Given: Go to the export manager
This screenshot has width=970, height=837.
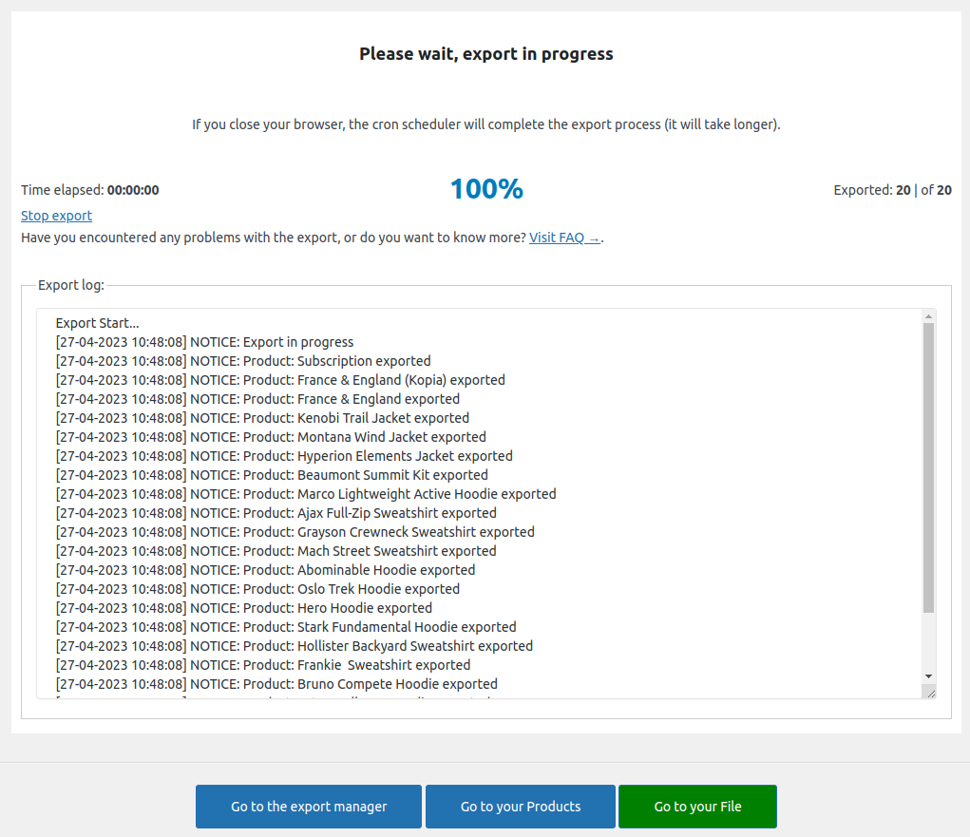Looking at the screenshot, I should [309, 807].
